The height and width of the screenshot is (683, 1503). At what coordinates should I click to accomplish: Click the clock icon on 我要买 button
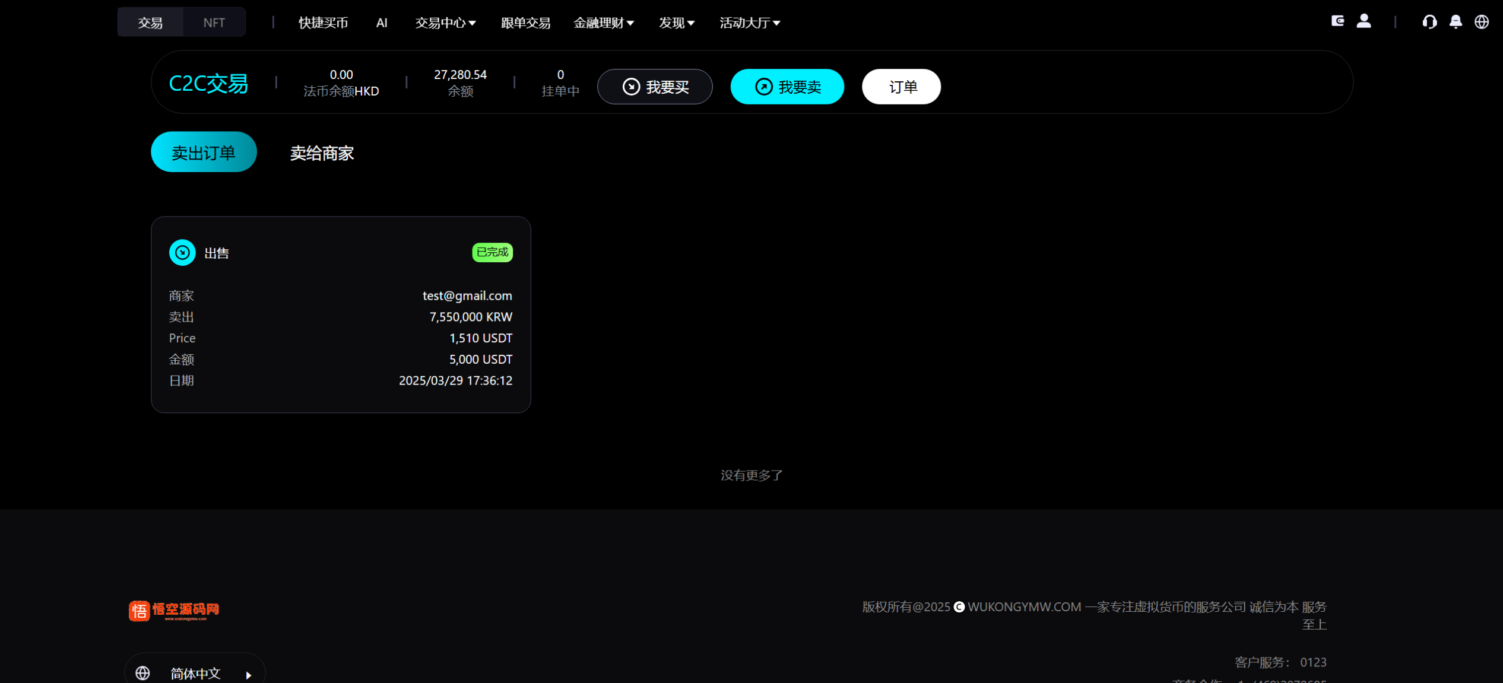(x=630, y=87)
